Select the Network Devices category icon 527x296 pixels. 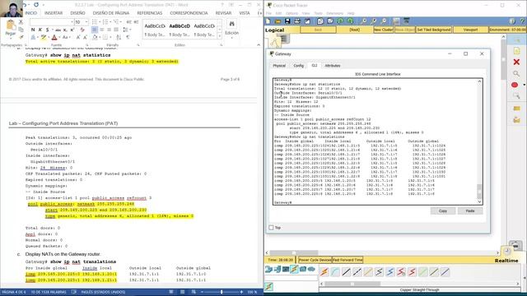(268, 269)
